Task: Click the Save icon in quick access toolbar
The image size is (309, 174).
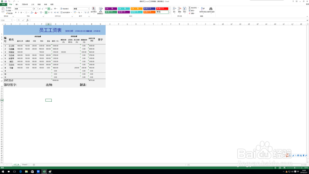Action: (6, 1)
